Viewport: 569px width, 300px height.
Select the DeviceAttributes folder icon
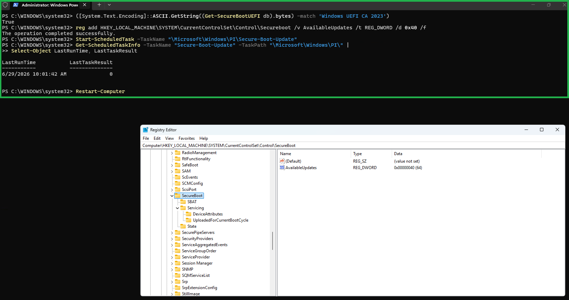click(x=189, y=214)
